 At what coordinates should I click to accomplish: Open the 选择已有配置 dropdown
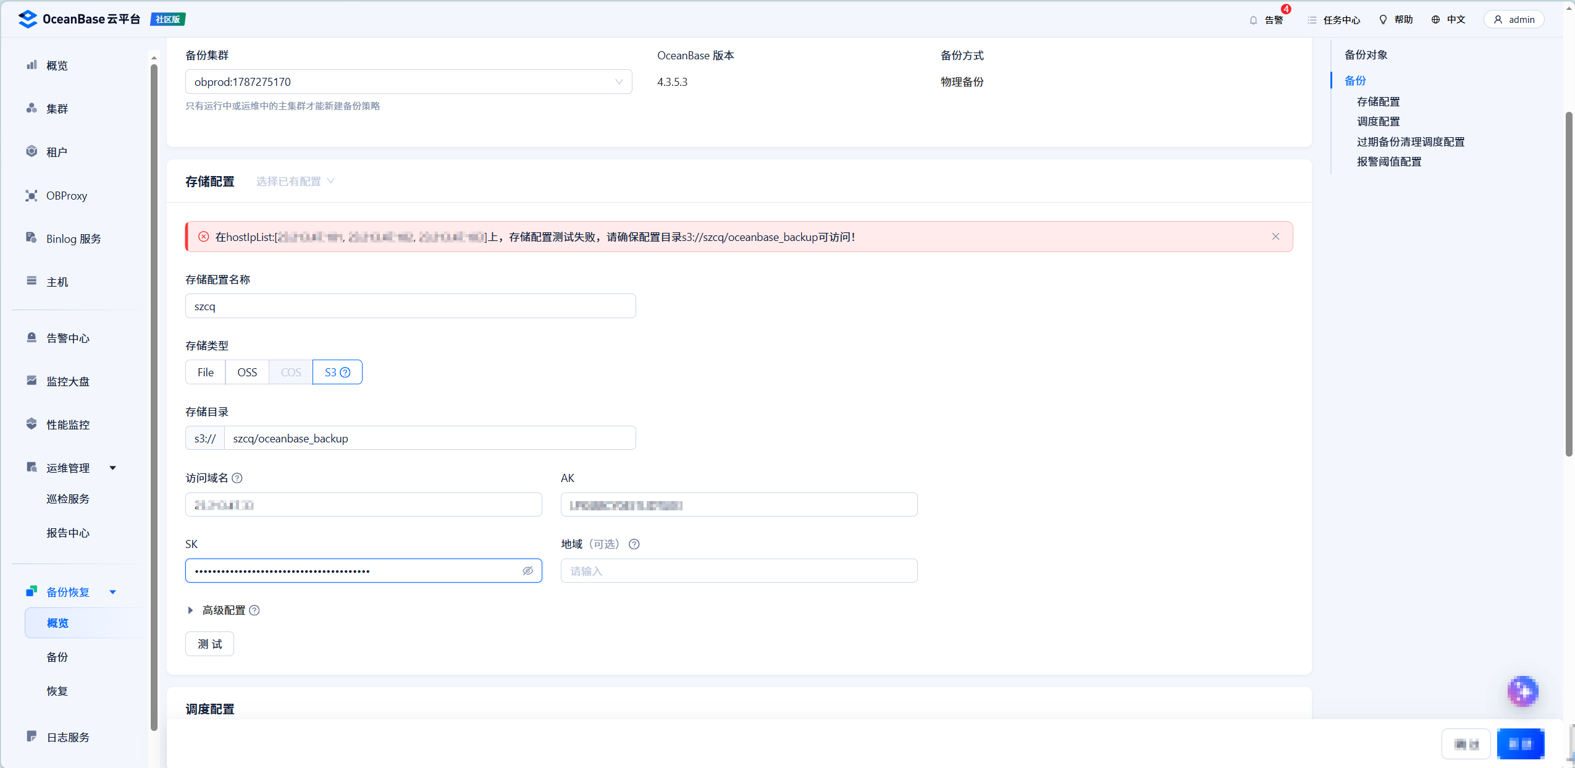pos(295,181)
